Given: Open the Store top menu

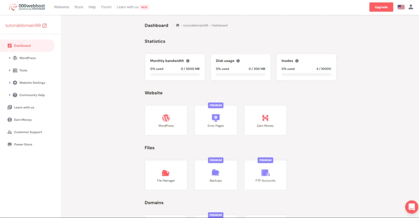Looking at the screenshot, I should point(79,7).
